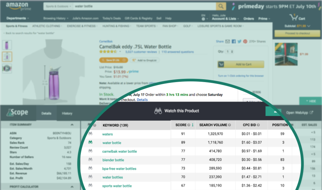Viewport: 322px width, 190px height.
Task: Click the Scope logo
Action: coord(17,113)
